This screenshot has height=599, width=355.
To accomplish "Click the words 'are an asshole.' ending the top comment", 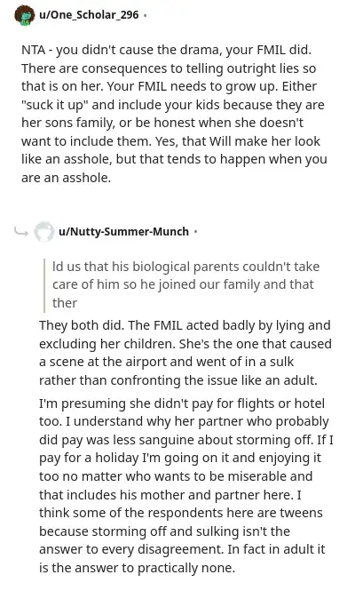I will click(x=66, y=178).
